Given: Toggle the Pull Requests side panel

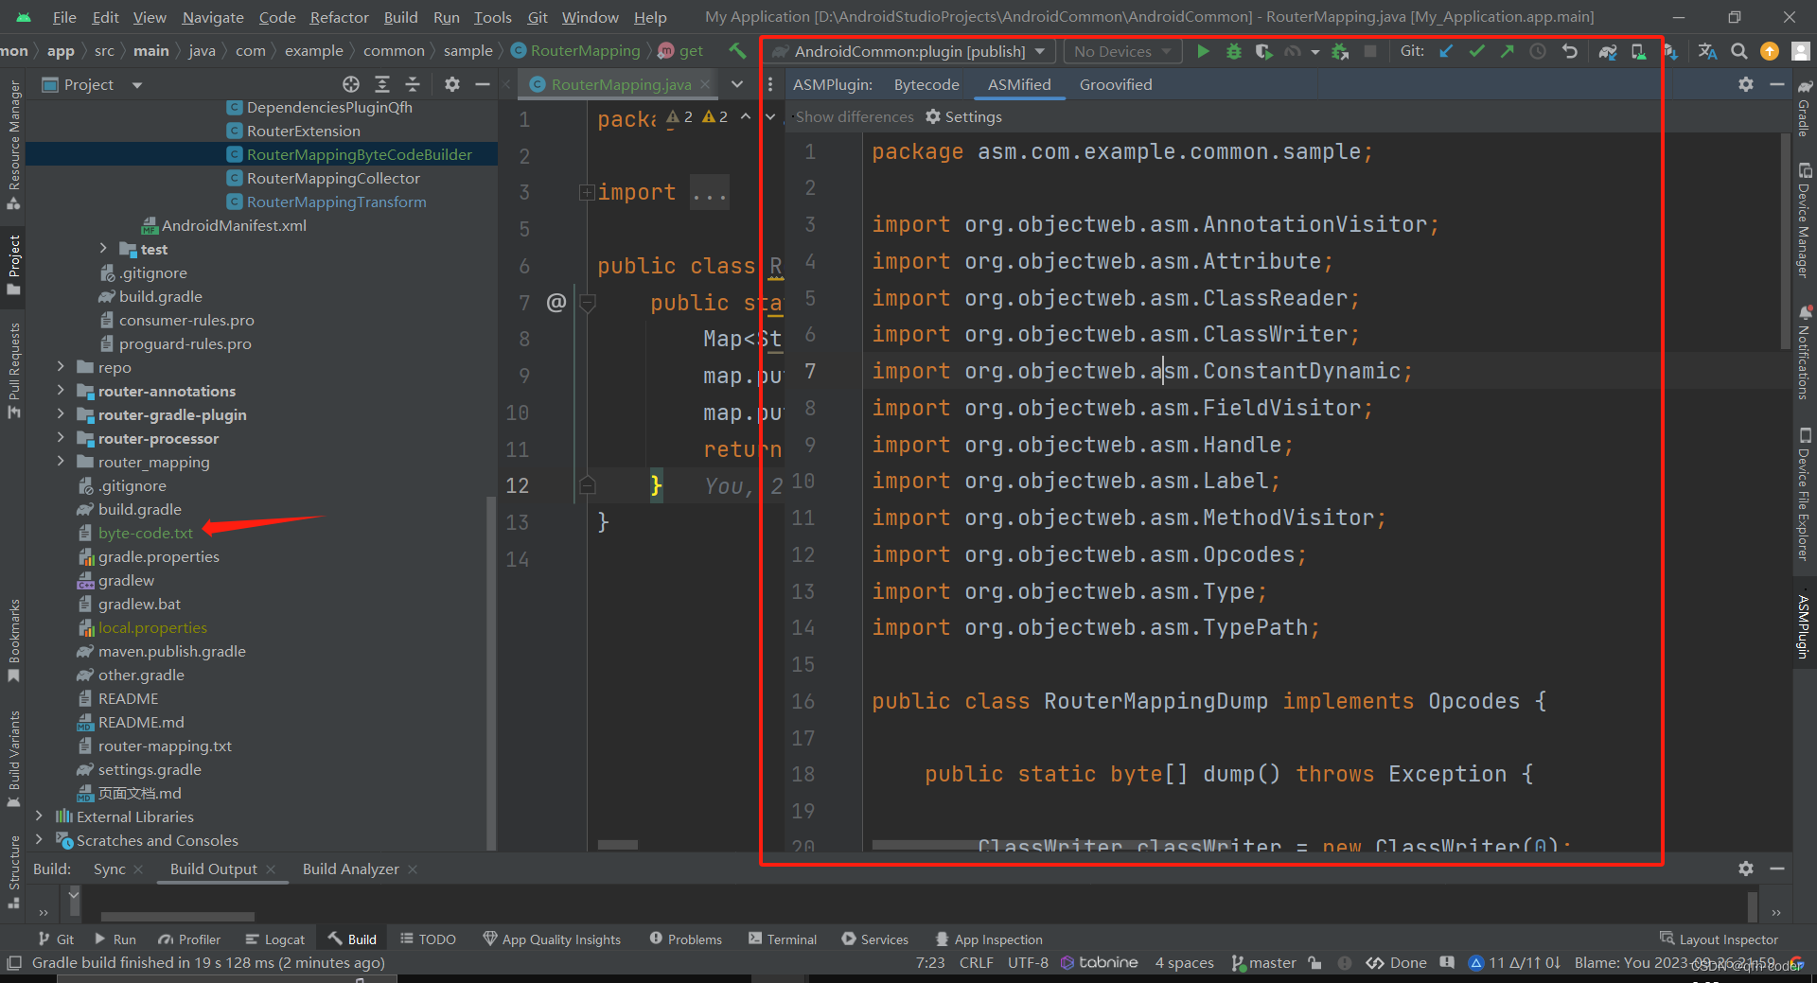Looking at the screenshot, I should click(x=13, y=370).
